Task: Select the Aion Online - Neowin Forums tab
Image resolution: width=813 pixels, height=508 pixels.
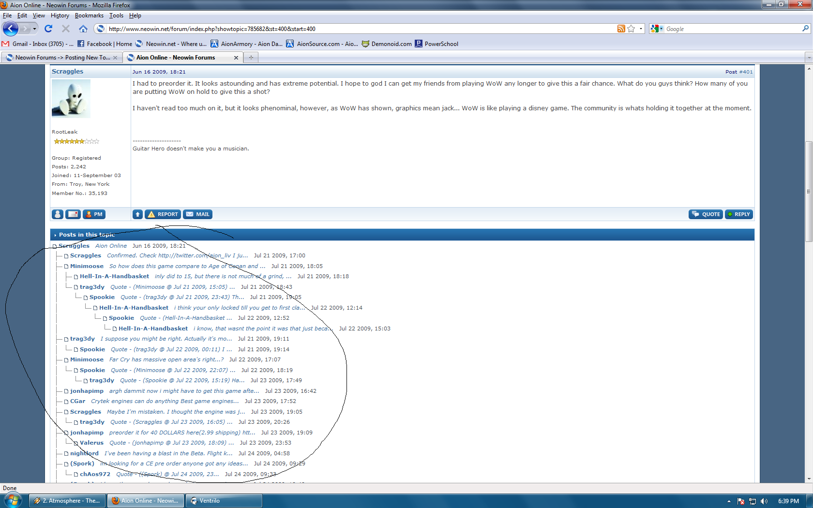Action: [x=183, y=58]
